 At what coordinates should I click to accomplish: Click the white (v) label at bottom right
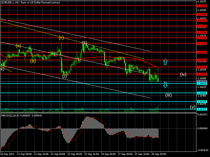(193, 107)
